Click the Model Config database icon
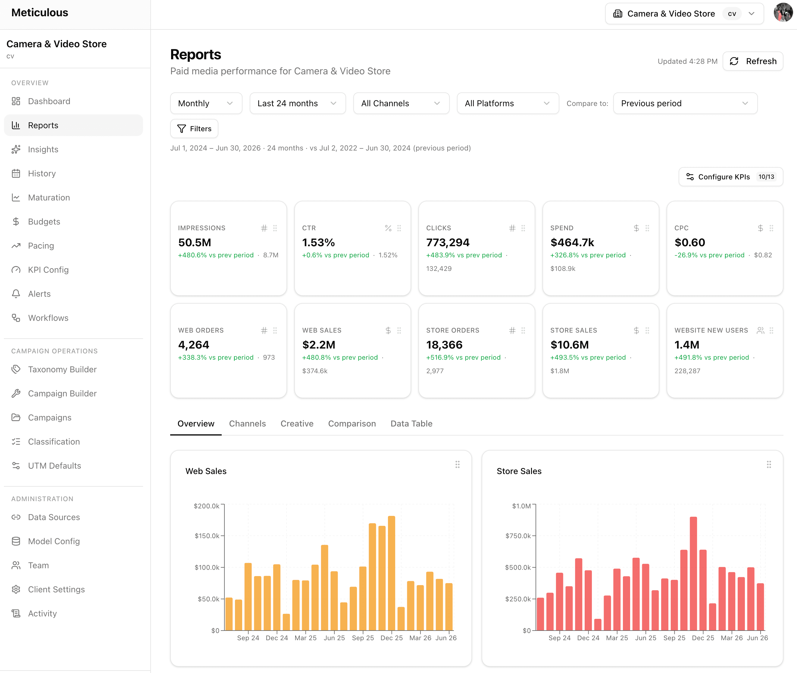797x673 pixels. (x=16, y=541)
